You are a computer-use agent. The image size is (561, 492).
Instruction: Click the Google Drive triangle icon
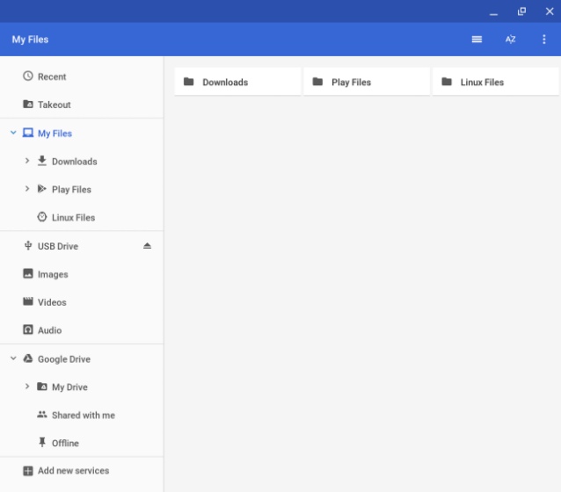click(x=28, y=358)
